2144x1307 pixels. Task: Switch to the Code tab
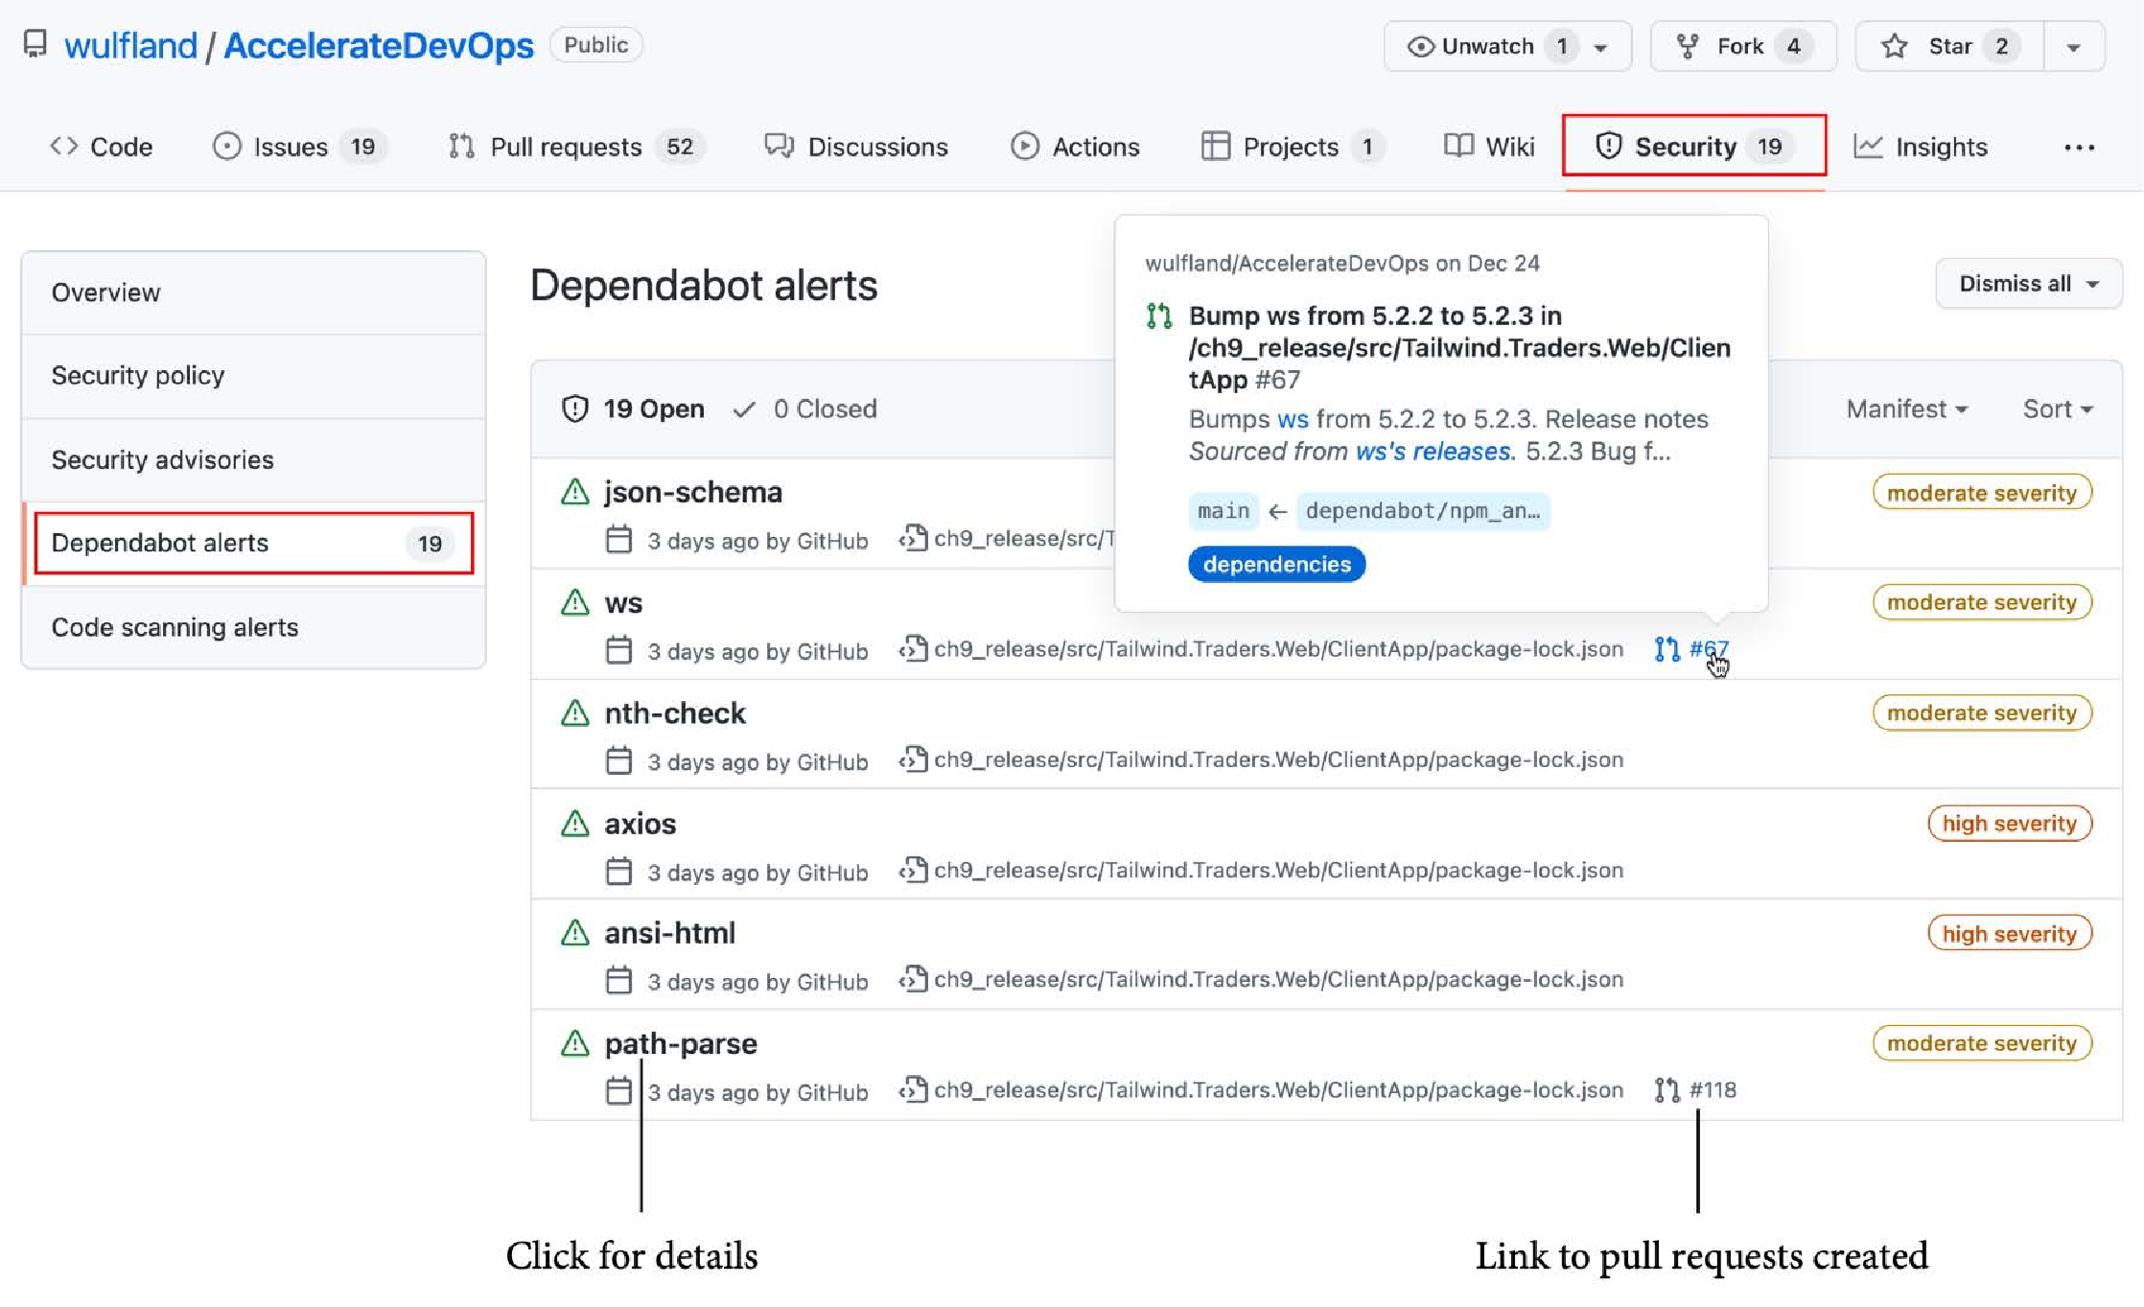[101, 147]
